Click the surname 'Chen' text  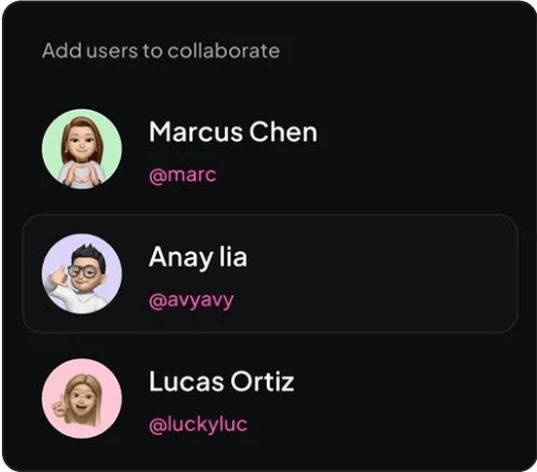284,132
